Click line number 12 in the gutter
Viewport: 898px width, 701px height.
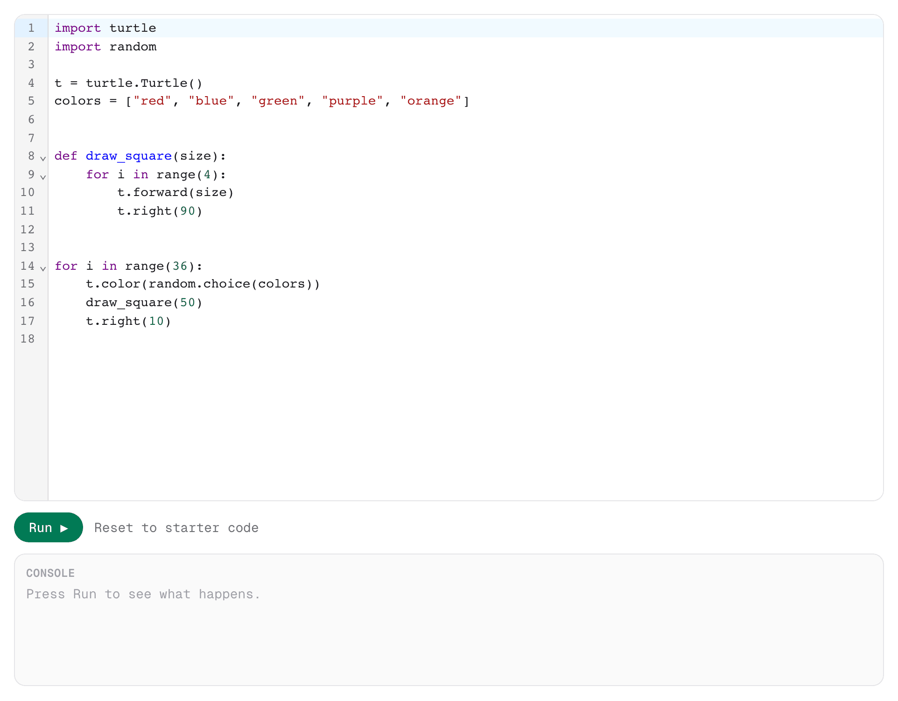(x=28, y=230)
